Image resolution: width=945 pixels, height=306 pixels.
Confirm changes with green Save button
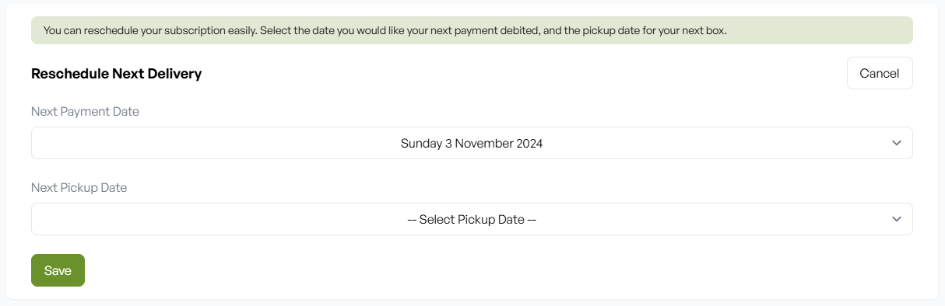pos(58,270)
